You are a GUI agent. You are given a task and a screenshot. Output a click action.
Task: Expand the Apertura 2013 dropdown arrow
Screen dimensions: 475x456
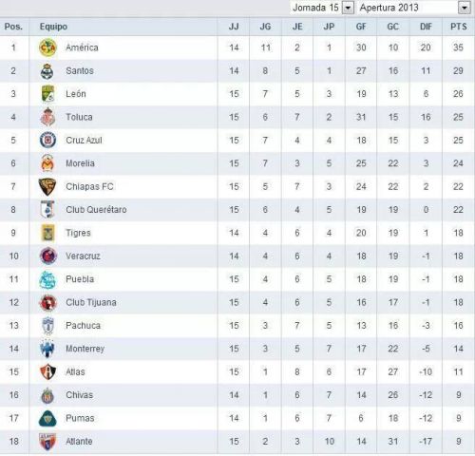(465, 8)
